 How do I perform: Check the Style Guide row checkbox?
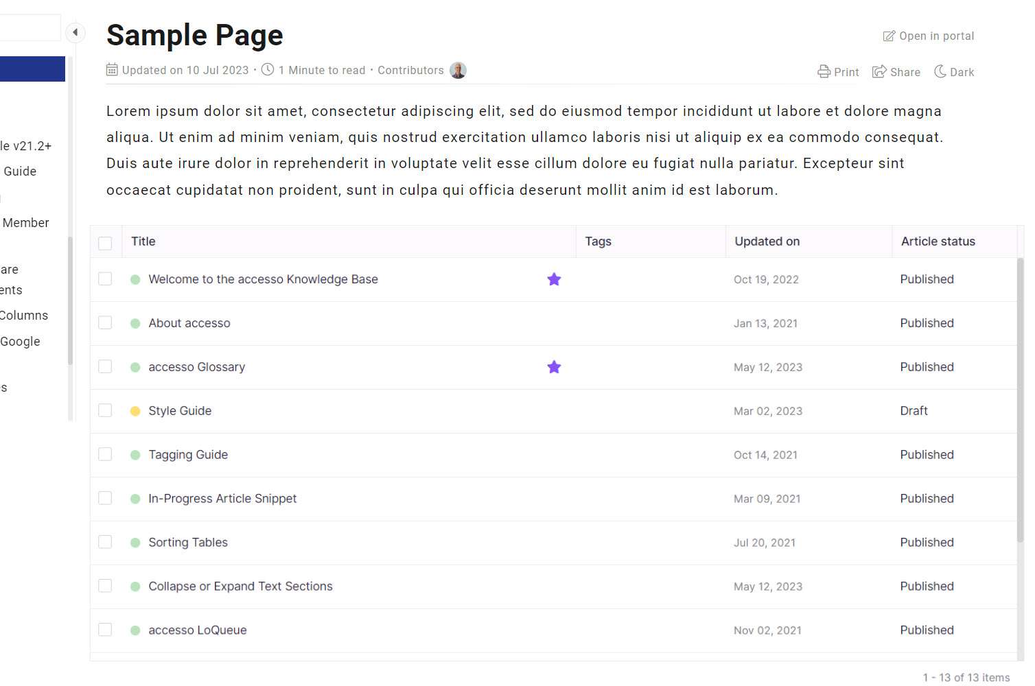[x=105, y=411]
